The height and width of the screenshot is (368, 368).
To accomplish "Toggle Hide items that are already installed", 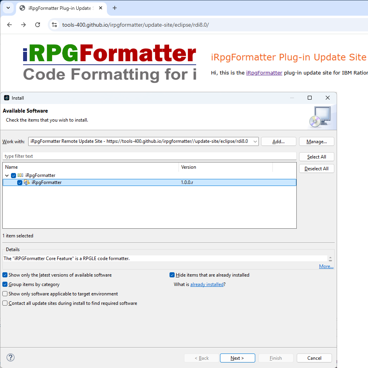I will [172, 275].
